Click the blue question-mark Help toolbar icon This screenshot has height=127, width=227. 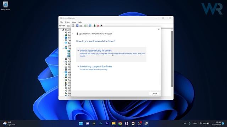[x=77, y=26]
